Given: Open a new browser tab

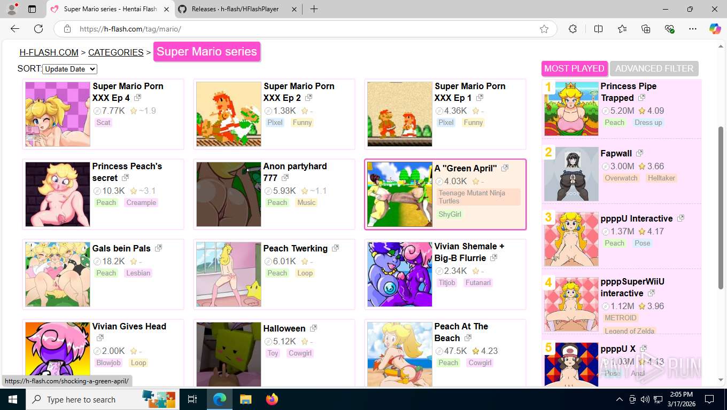Looking at the screenshot, I should click(314, 9).
